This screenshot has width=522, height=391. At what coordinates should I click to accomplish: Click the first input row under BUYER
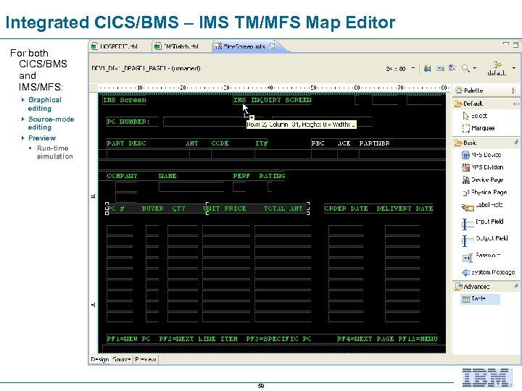[x=152, y=230]
